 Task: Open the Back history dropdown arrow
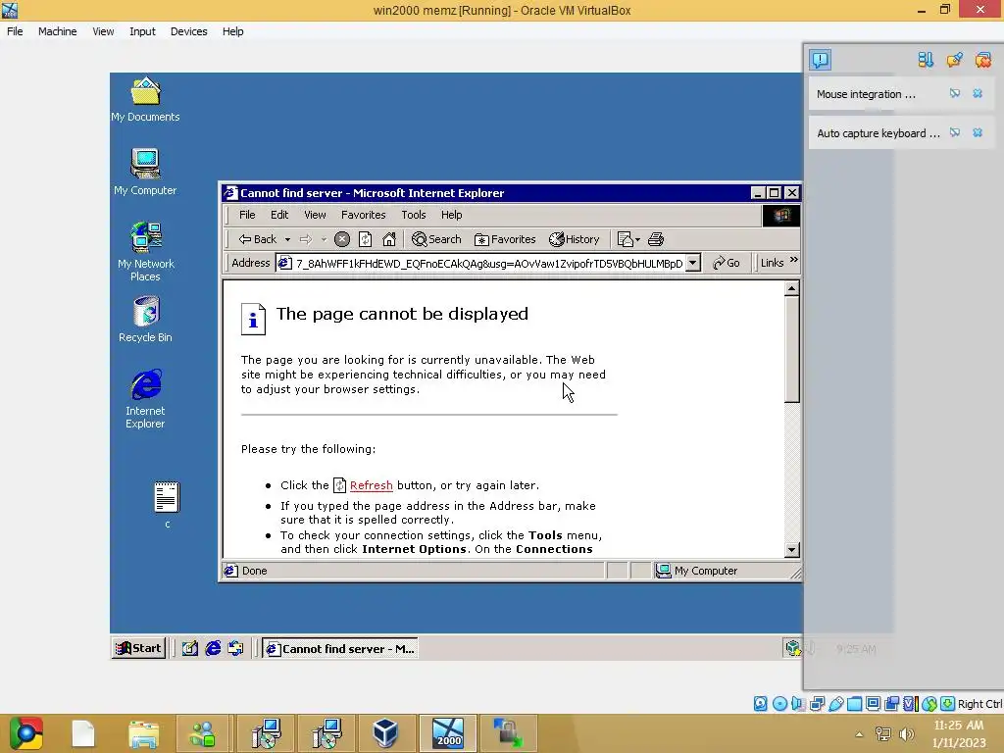pyautogui.click(x=287, y=239)
